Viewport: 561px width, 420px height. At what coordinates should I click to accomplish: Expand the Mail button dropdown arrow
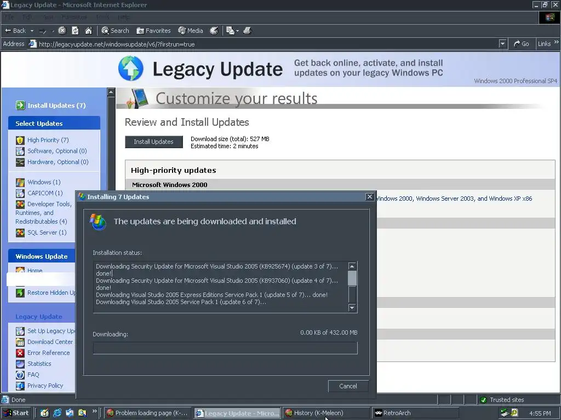point(237,31)
